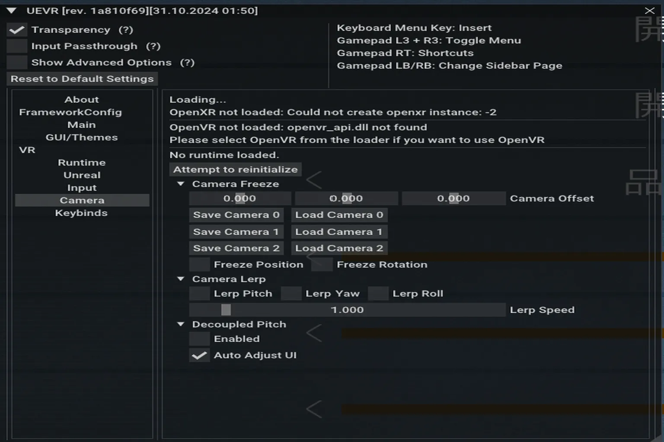Select the GUI/Themes sidebar entry

pyautogui.click(x=82, y=138)
